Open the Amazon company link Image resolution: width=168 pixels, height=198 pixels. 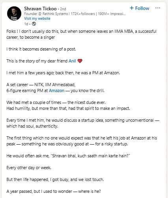[x=57, y=91]
